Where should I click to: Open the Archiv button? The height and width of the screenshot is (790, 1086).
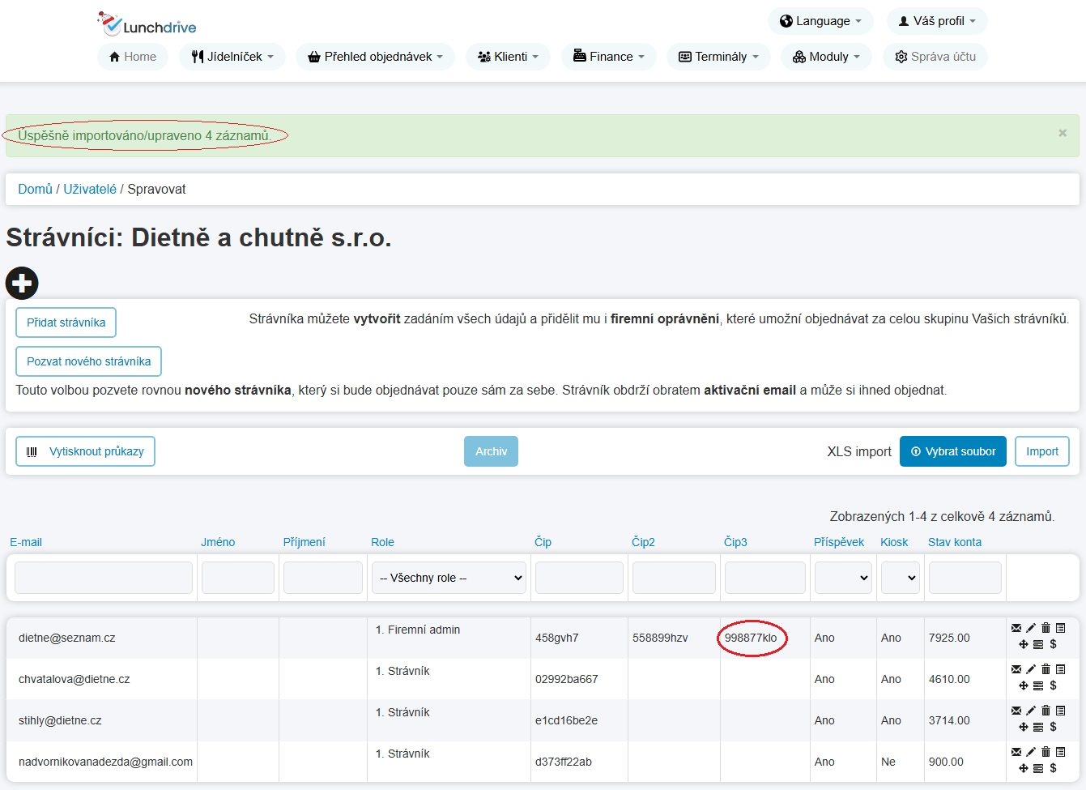[x=491, y=451]
